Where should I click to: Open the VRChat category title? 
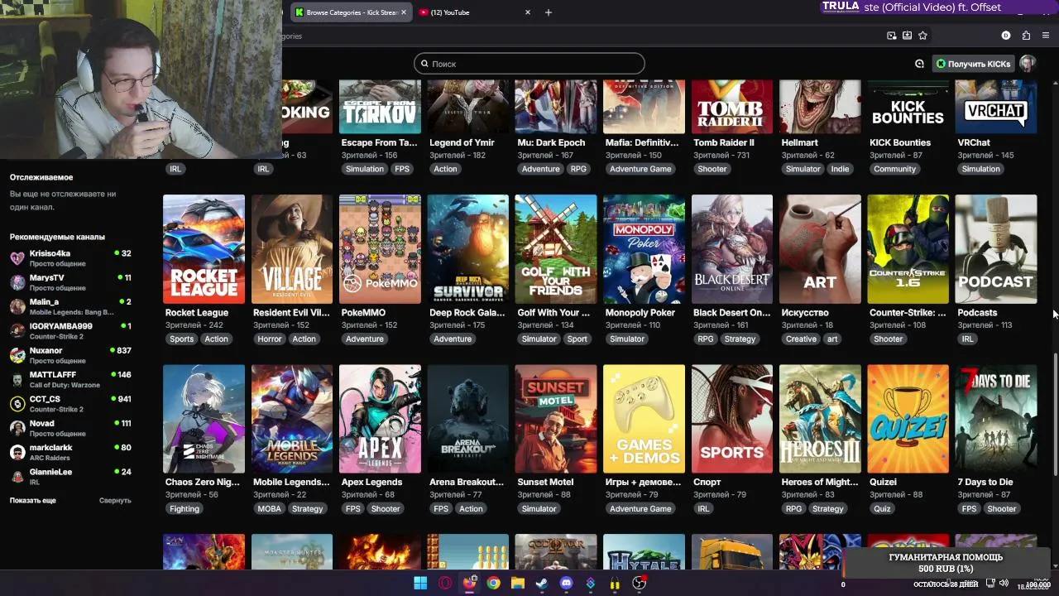click(x=974, y=142)
